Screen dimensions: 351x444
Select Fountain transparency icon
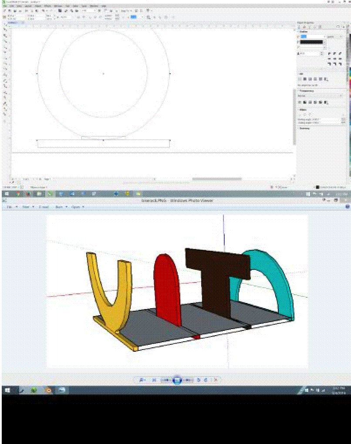310,102
